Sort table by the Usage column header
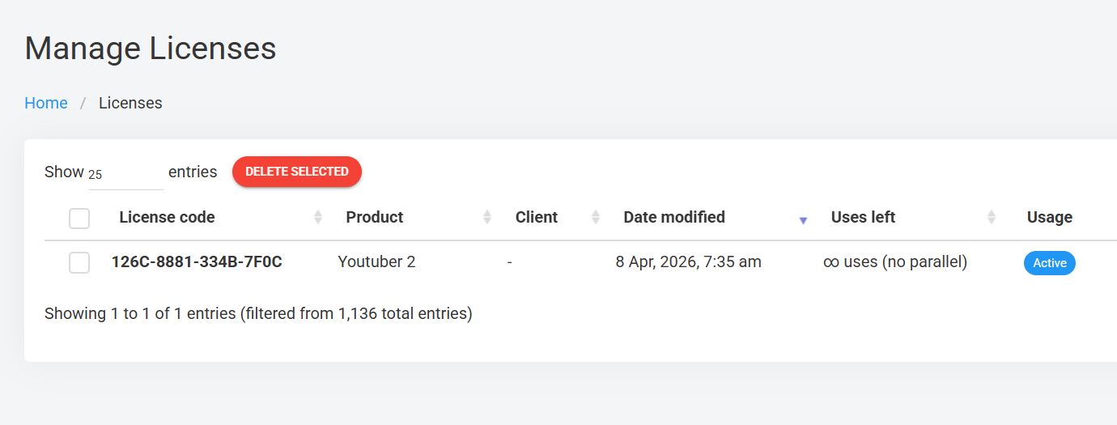The image size is (1117, 425). point(1049,217)
